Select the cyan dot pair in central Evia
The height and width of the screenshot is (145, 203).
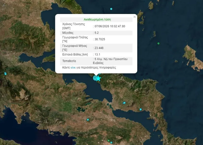(x=124, y=103)
